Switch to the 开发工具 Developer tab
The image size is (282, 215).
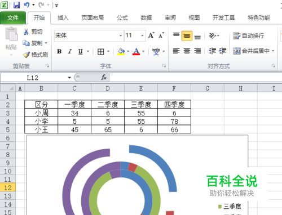(x=224, y=18)
